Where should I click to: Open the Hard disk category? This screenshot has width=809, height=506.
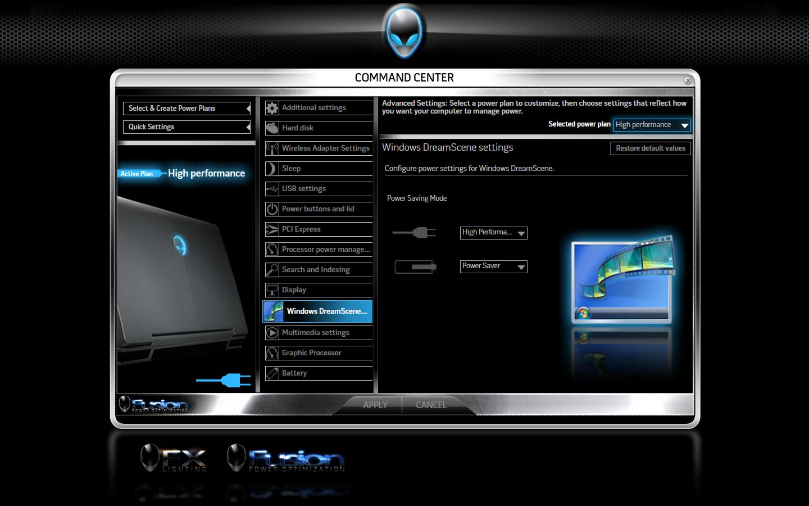319,128
